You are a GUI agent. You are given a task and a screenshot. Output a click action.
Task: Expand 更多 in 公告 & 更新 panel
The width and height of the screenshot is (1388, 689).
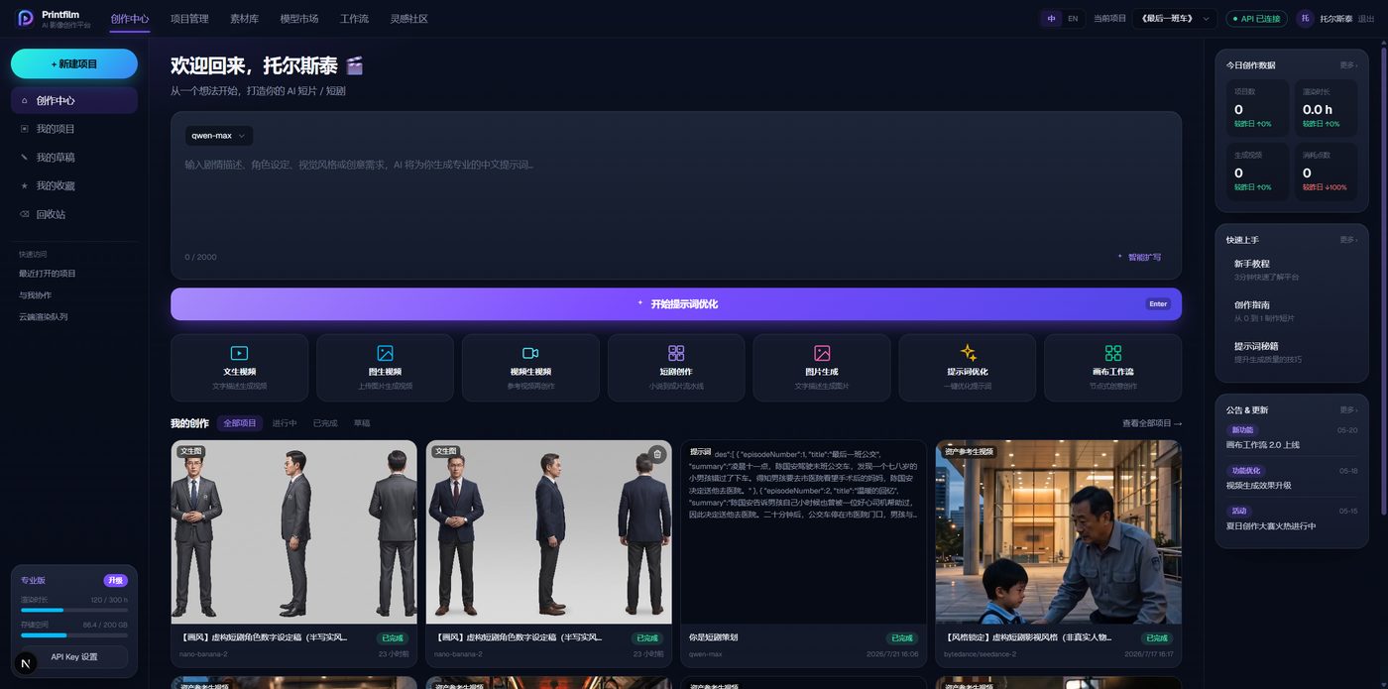click(1348, 409)
